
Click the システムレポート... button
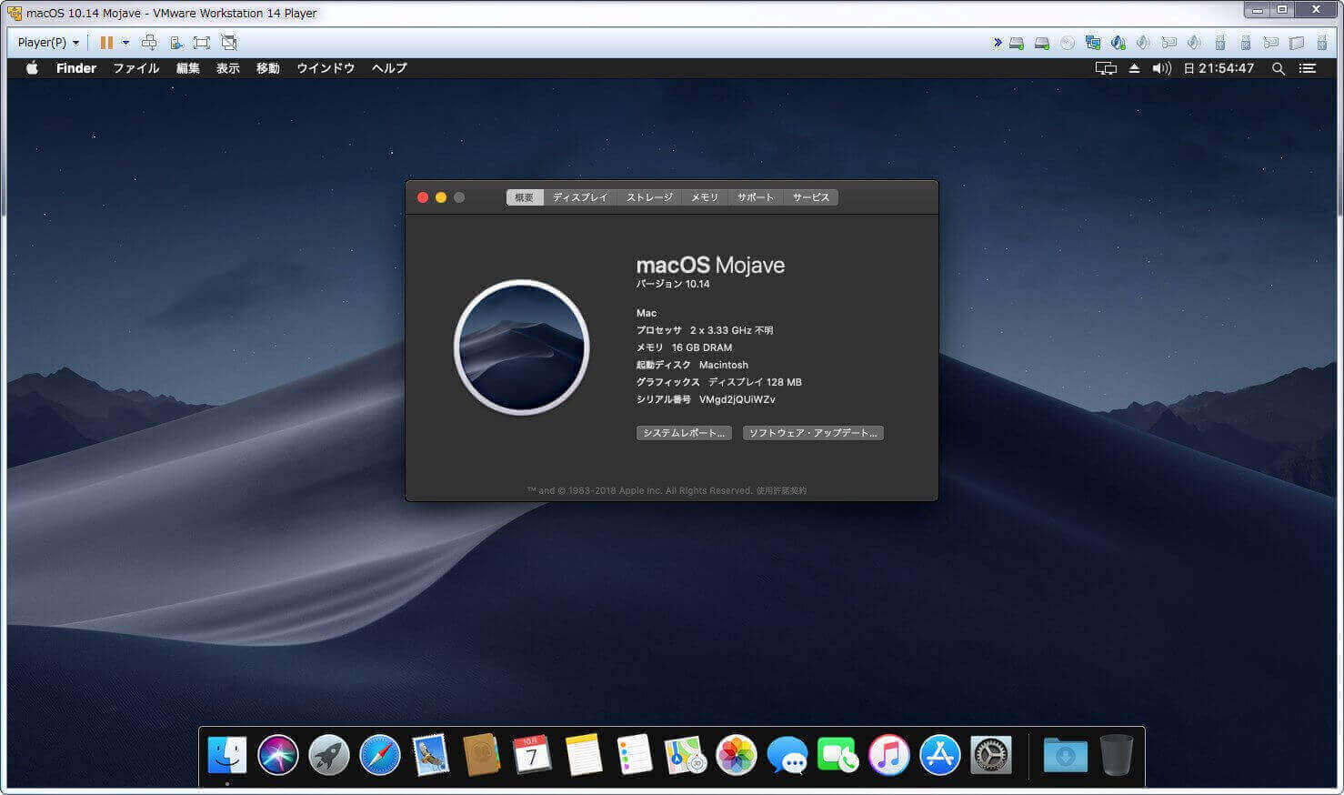(x=684, y=433)
